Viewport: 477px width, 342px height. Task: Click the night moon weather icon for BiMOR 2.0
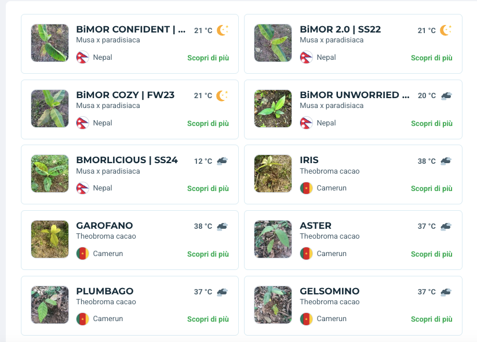[446, 30]
